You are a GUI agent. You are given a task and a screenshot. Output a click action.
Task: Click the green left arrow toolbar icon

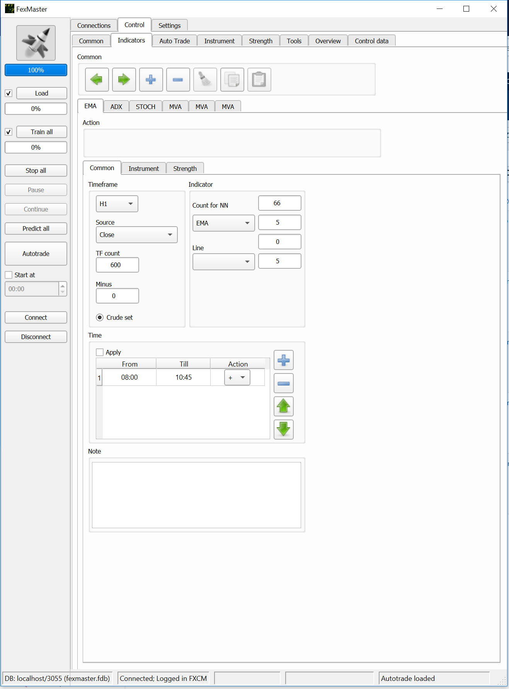[97, 80]
